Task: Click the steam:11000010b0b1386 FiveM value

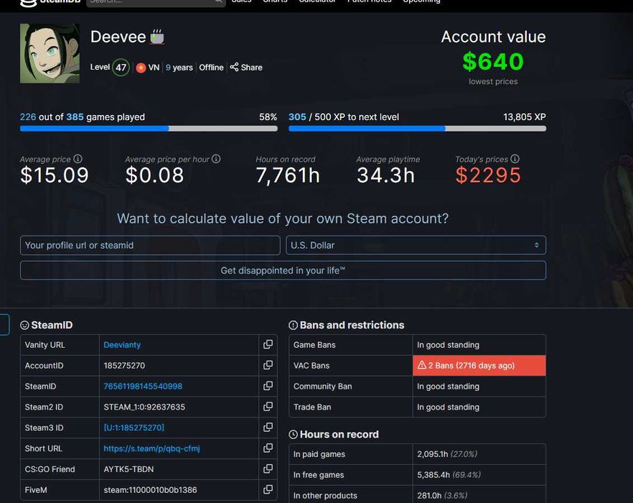Action: pos(150,489)
